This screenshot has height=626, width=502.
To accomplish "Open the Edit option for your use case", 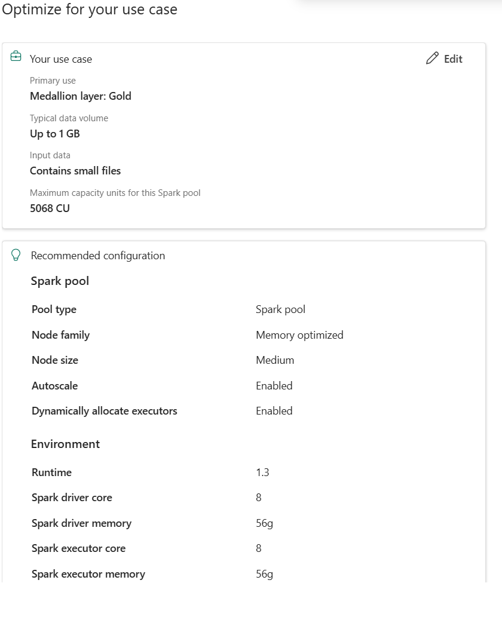I will [x=453, y=59].
